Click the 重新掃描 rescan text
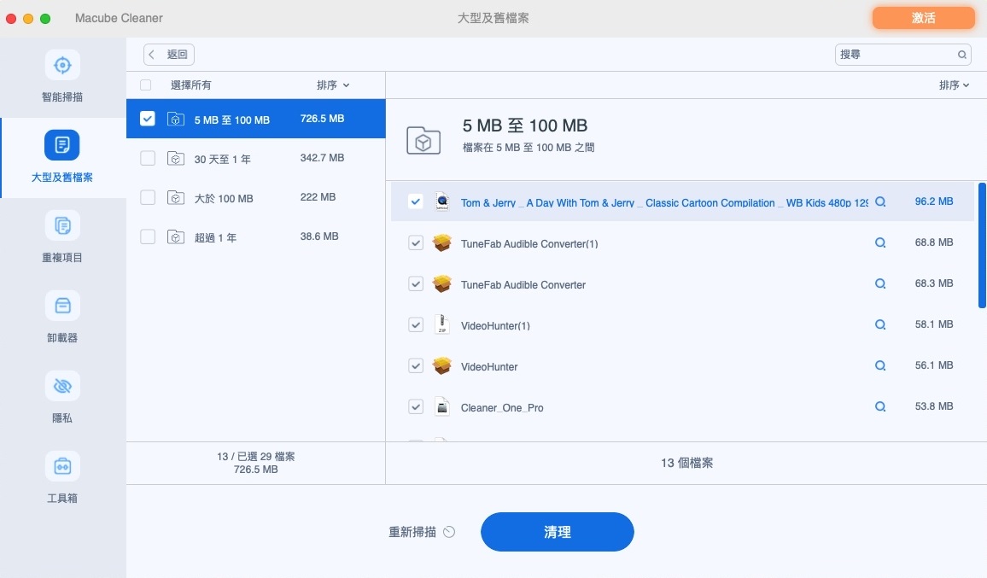The image size is (987, 578). (412, 532)
